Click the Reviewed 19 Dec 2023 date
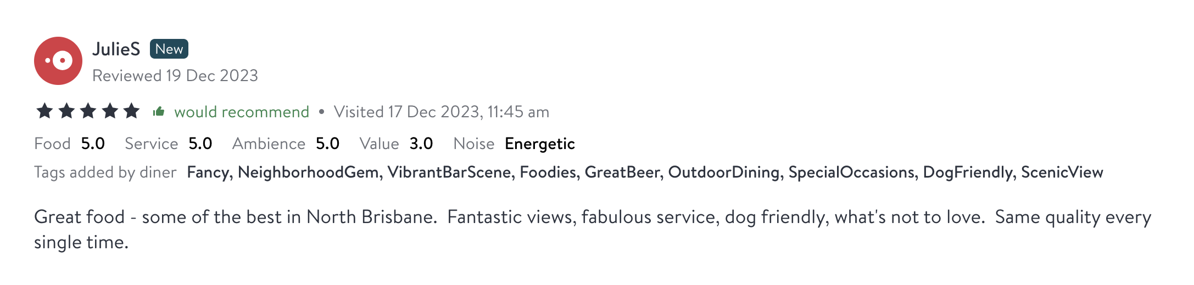1194x285 pixels. coord(175,76)
